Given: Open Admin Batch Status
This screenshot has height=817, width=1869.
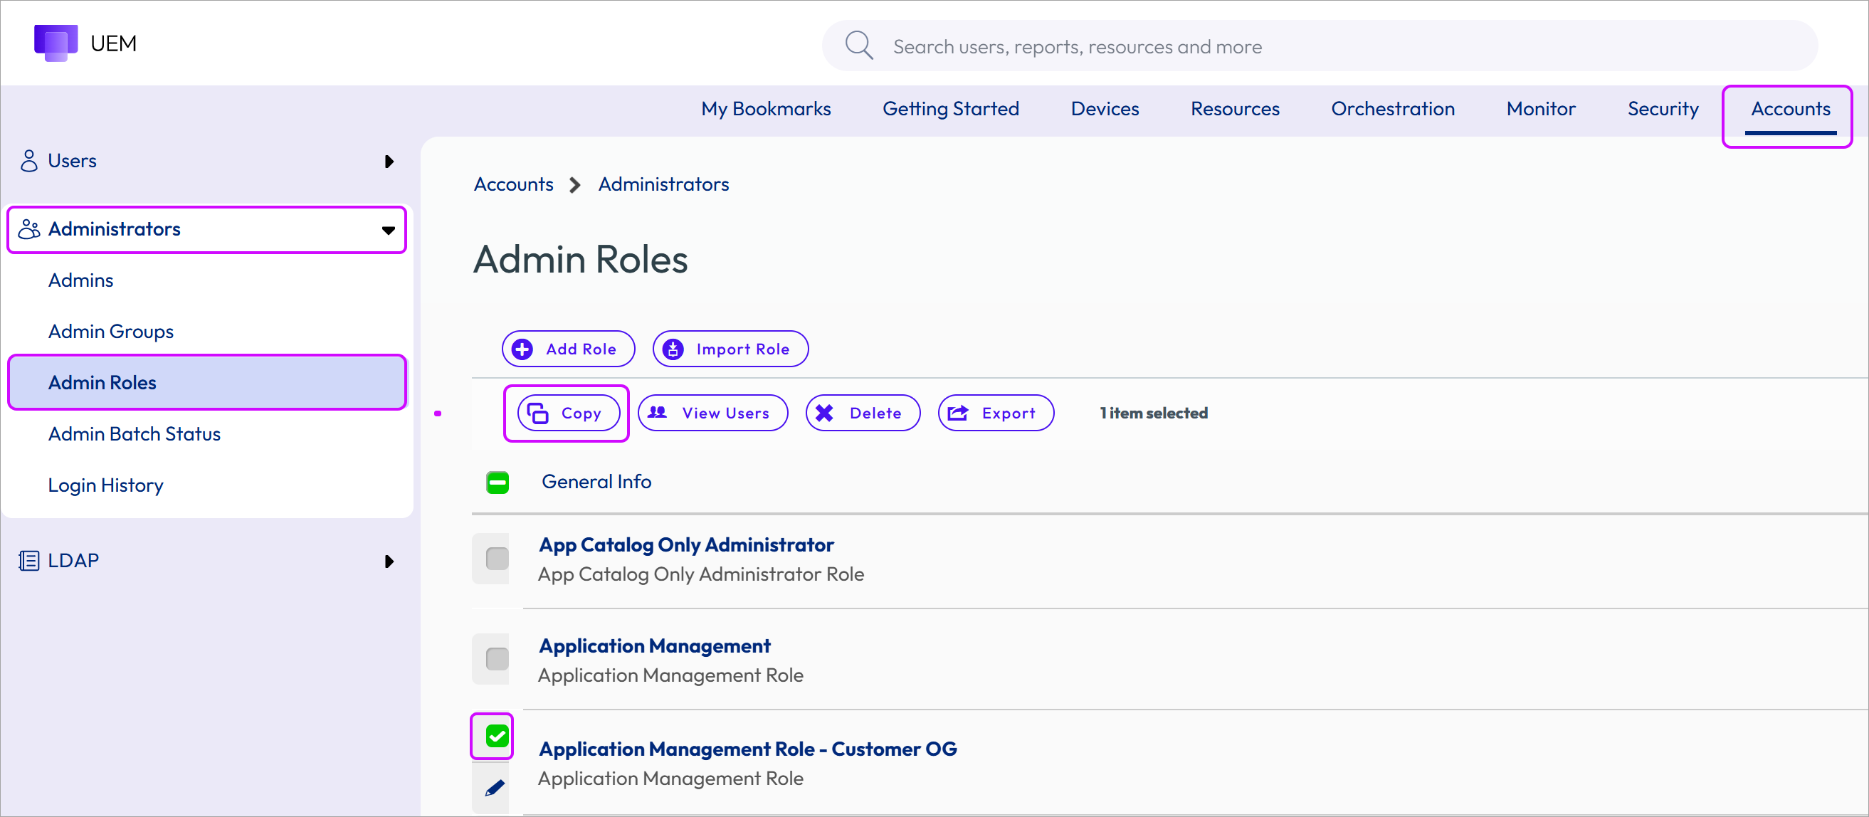Looking at the screenshot, I should (135, 434).
